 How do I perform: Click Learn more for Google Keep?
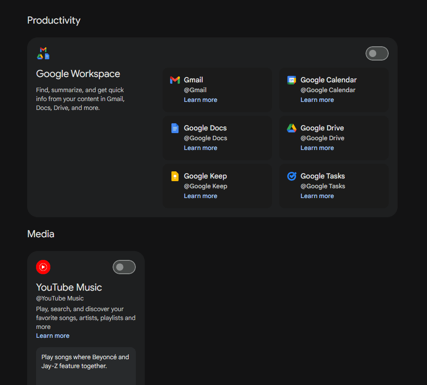(200, 196)
